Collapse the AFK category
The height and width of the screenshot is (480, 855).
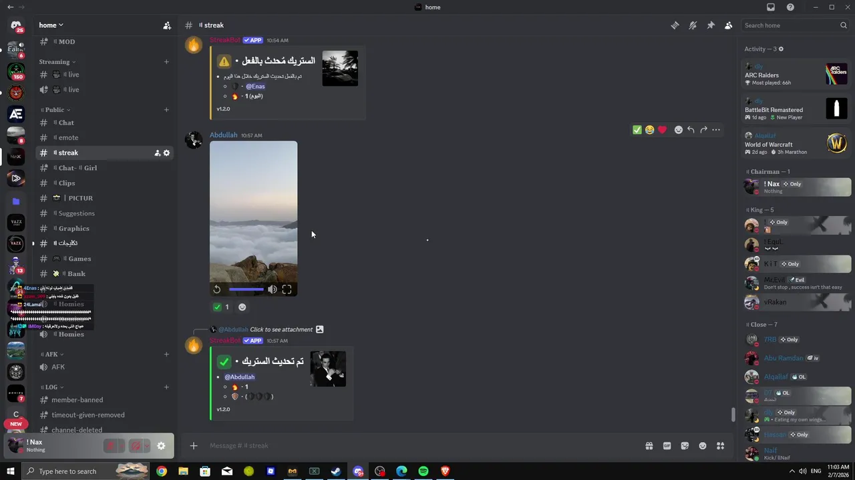53,354
